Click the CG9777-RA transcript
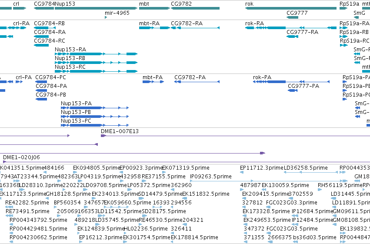370x244 pixels. point(292,37)
